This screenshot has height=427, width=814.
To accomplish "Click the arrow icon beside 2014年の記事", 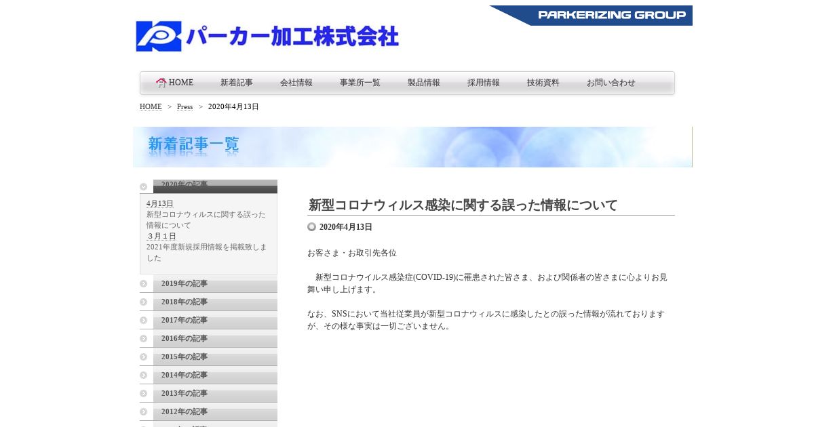I will pos(144,375).
